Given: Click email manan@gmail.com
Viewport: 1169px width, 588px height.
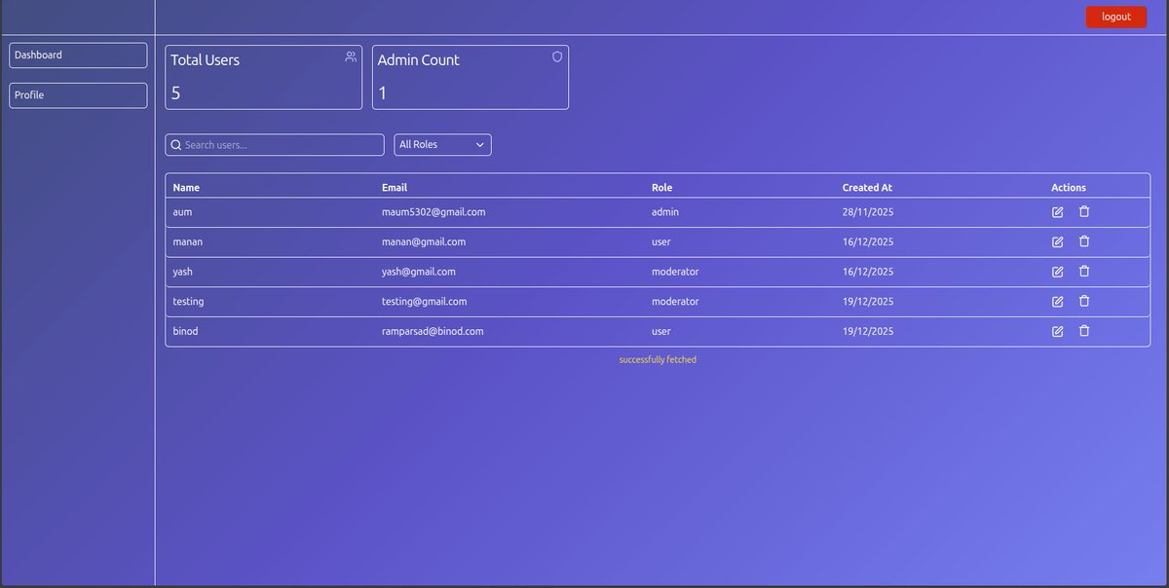Looking at the screenshot, I should pos(424,241).
